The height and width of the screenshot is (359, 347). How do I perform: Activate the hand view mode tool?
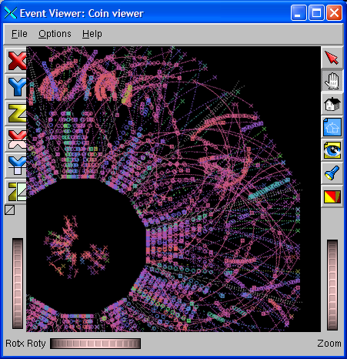point(332,80)
